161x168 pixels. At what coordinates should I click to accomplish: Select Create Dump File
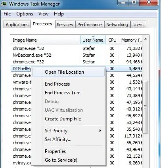[x=63, y=119]
